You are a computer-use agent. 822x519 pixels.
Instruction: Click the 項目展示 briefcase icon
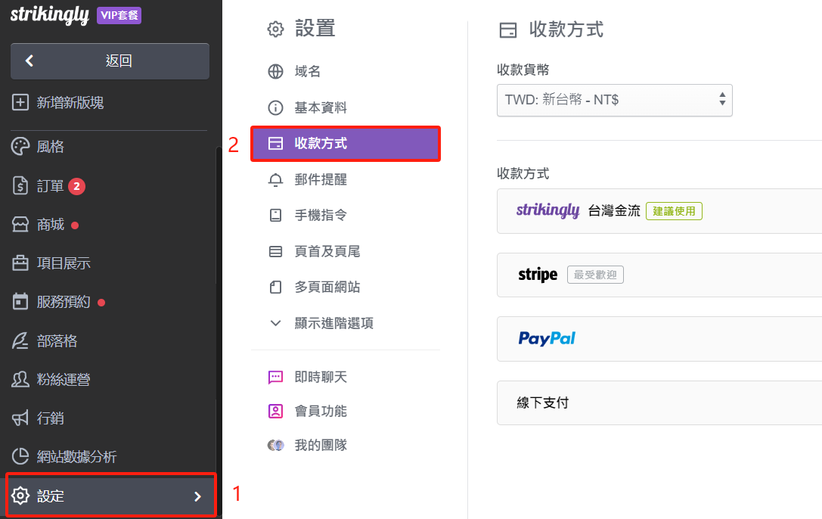pyautogui.click(x=20, y=263)
